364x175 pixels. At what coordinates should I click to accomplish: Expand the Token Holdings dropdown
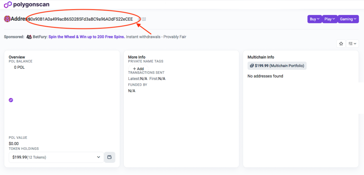coord(56,157)
